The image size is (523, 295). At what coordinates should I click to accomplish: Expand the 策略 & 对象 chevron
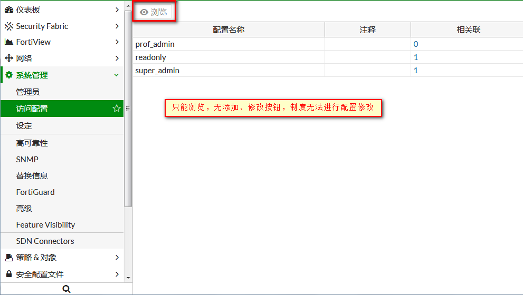tap(117, 258)
